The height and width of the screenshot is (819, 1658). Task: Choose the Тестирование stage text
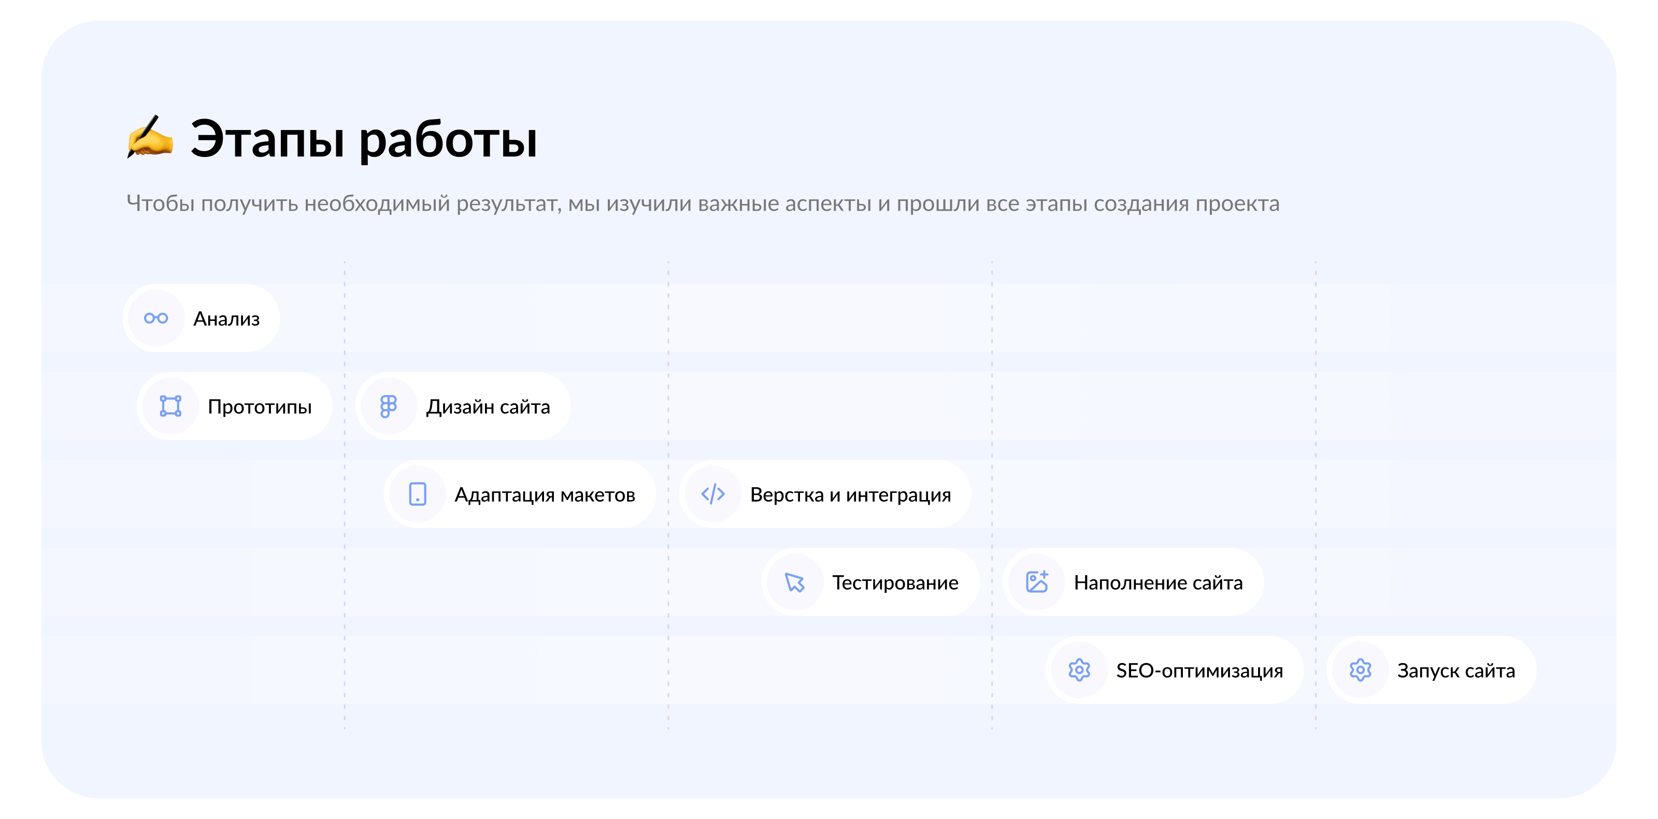[x=895, y=583]
